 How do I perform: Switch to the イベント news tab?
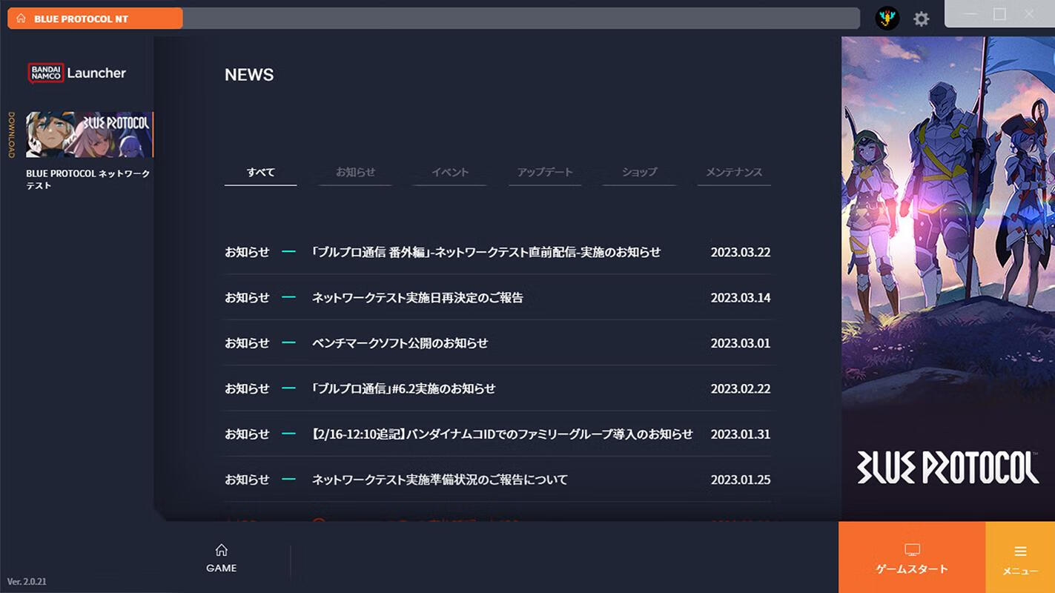pyautogui.click(x=450, y=172)
